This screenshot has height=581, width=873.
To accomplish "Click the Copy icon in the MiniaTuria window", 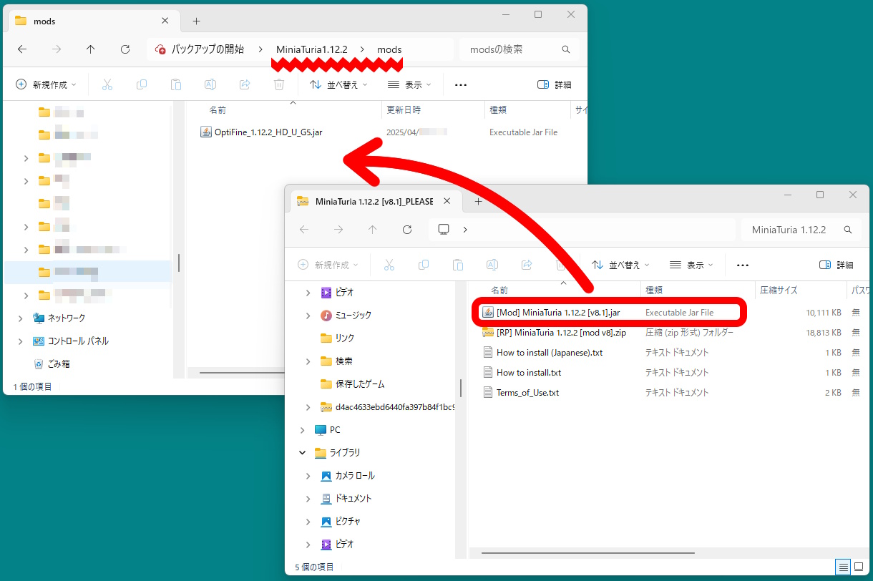I will [x=424, y=265].
